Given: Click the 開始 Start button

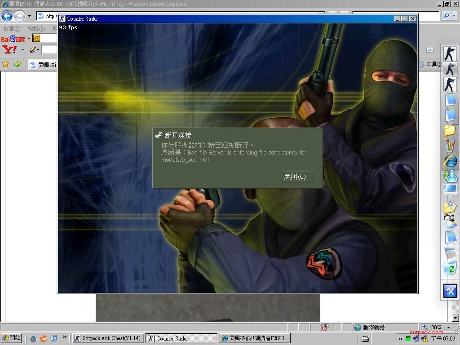Looking at the screenshot, I should click(x=11, y=338).
